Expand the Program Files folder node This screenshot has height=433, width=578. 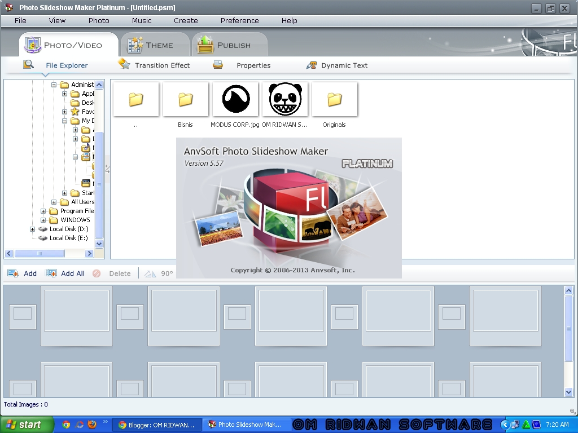43,211
